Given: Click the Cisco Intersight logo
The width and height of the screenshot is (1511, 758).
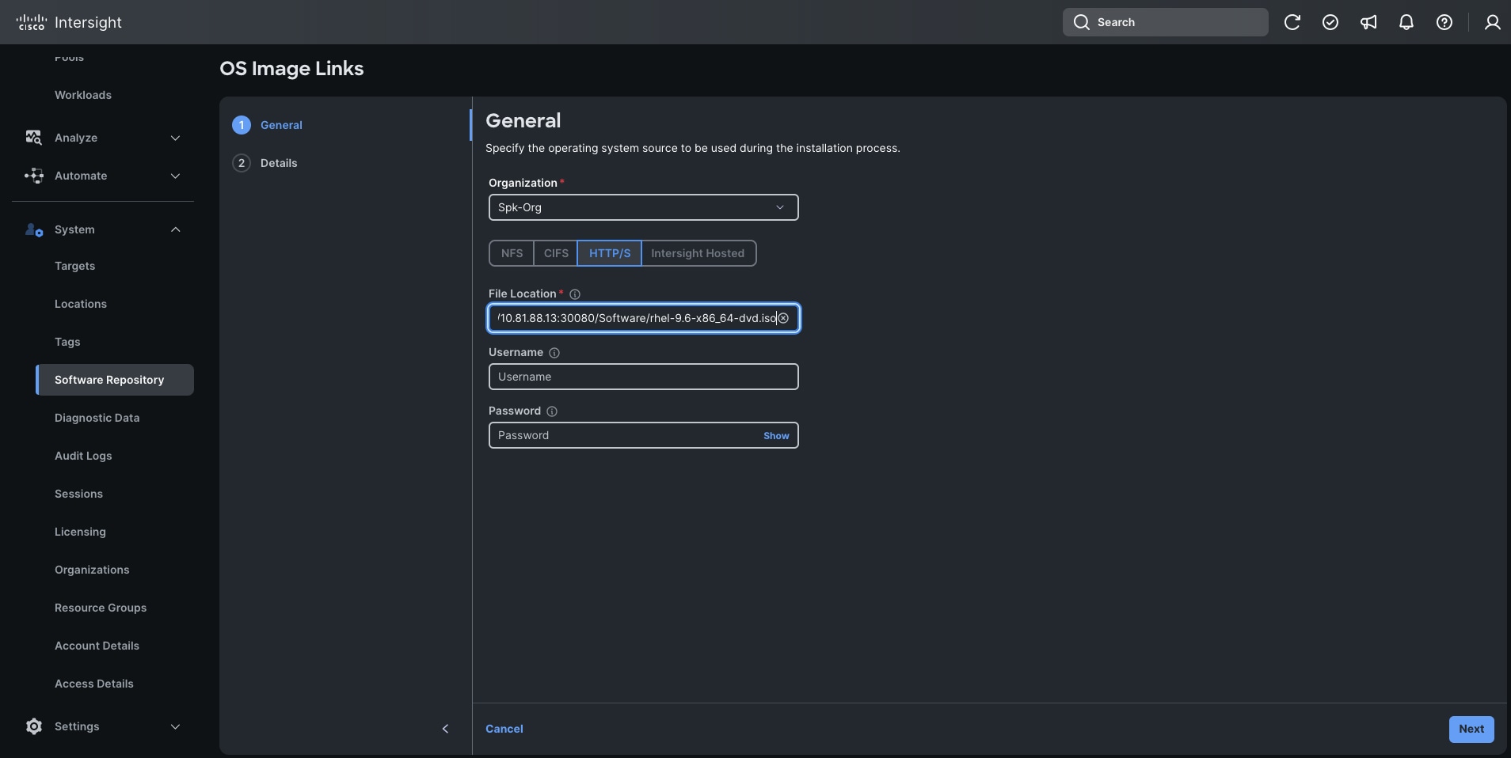Looking at the screenshot, I should (70, 22).
